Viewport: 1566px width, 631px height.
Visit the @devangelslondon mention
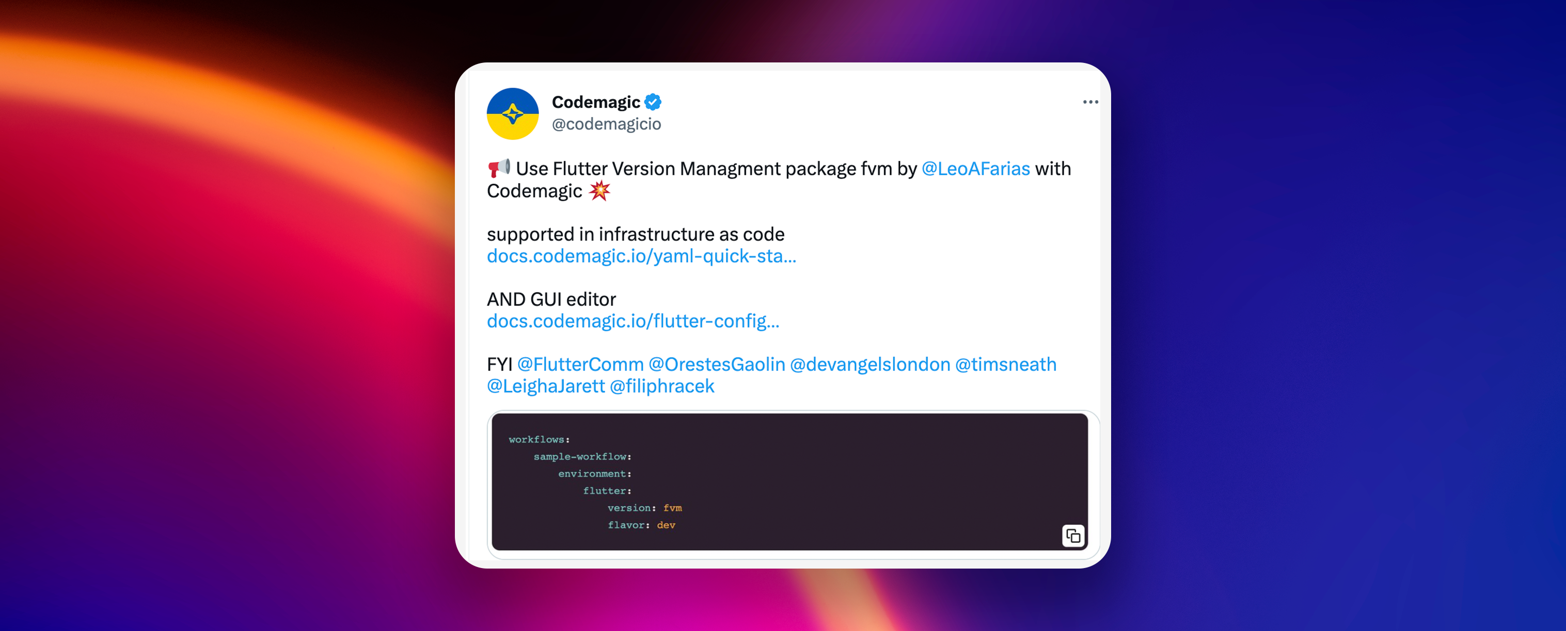click(870, 364)
